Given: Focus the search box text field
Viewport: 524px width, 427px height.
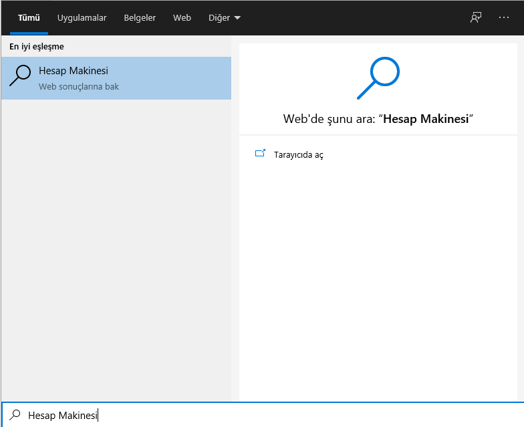Looking at the screenshot, I should 267,416.
